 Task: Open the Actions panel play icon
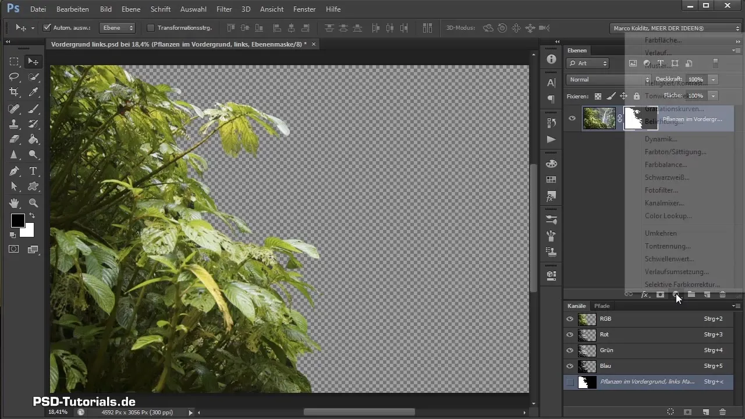pyautogui.click(x=551, y=139)
